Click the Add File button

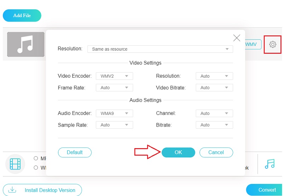point(22,16)
